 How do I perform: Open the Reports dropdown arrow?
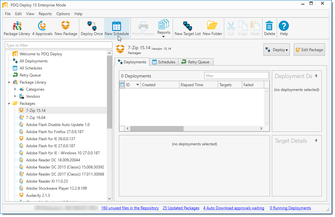[163, 37]
